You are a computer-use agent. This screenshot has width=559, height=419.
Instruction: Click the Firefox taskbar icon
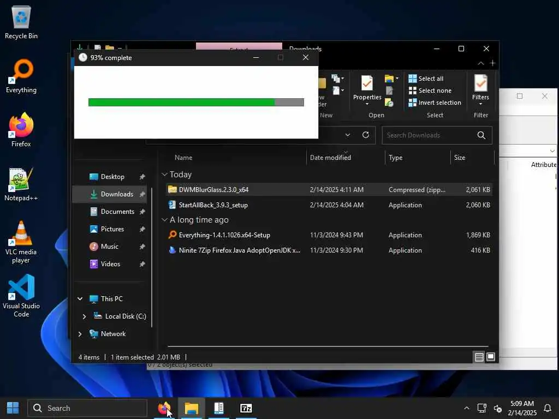164,408
